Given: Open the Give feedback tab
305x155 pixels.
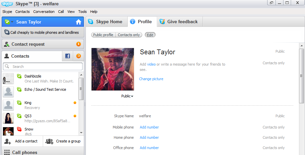Looking at the screenshot, I should click(180, 22).
